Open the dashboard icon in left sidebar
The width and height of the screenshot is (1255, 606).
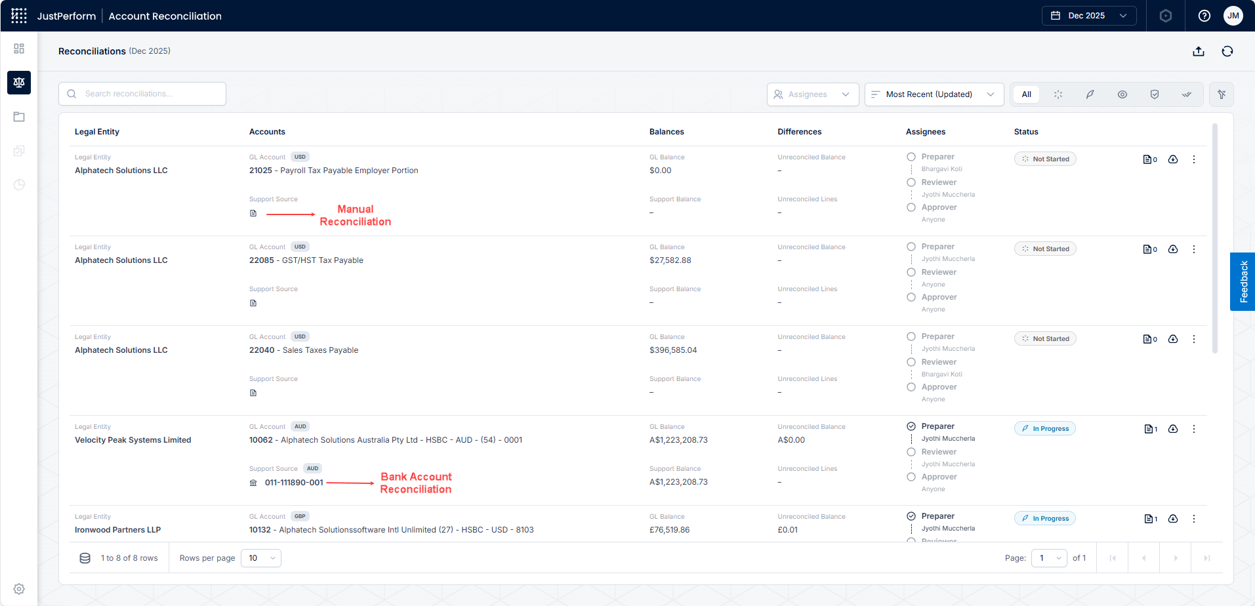19,49
